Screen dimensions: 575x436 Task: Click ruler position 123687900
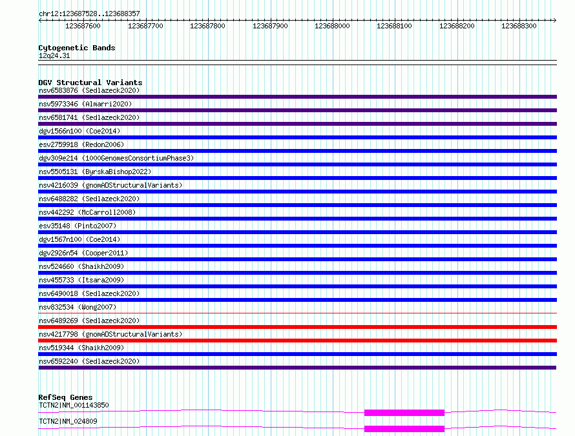270,26
